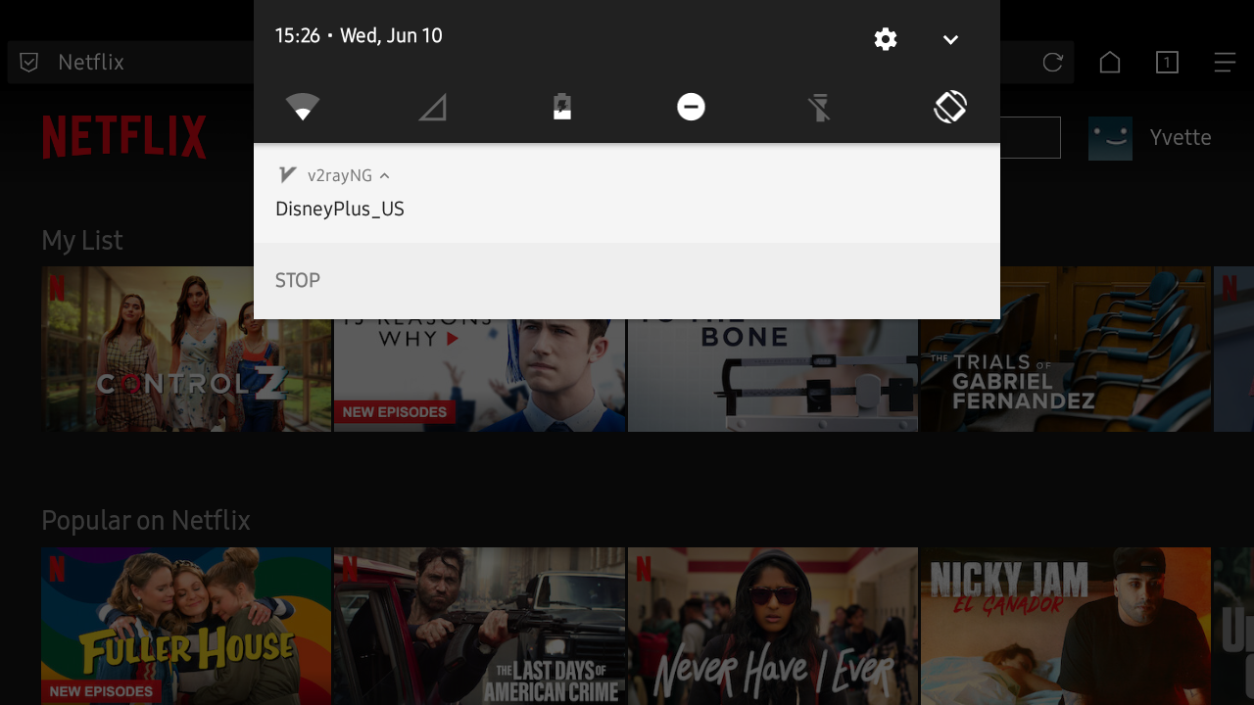Click tracking protection shield icon
Screen dimensions: 1254x705
click(29, 63)
